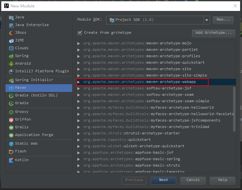Select the Gradle (Kotlin DSL) icon
This screenshot has height=190, width=242.
pyautogui.click(x=11, y=96)
